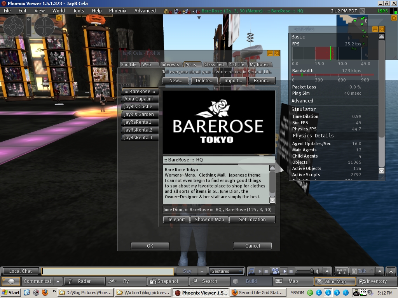The width and height of the screenshot is (398, 298).
Task: Click the MSVDM green grid icon
Action: [x=310, y=293]
